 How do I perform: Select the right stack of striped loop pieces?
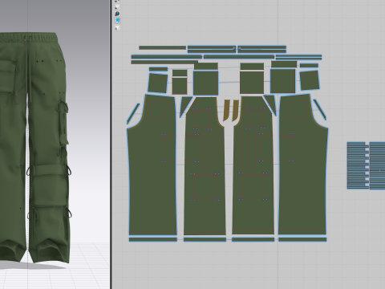(x=378, y=166)
